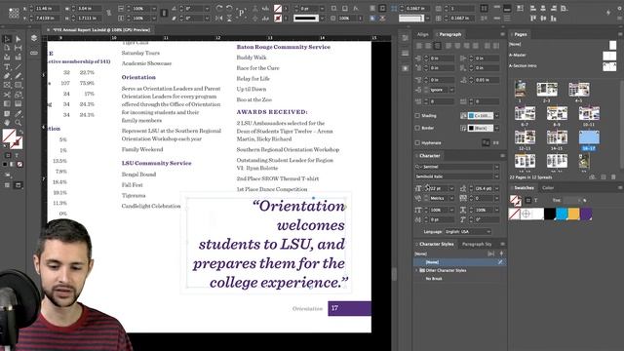The height and width of the screenshot is (351, 624).
Task: Open the font family Sentinel dropdown
Action: coord(496,167)
